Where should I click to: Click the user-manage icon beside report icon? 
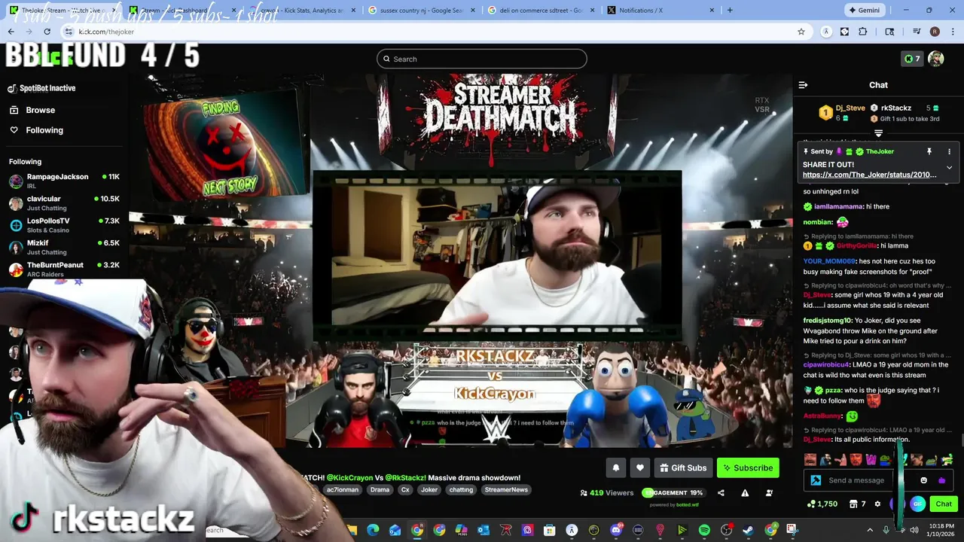point(769,493)
